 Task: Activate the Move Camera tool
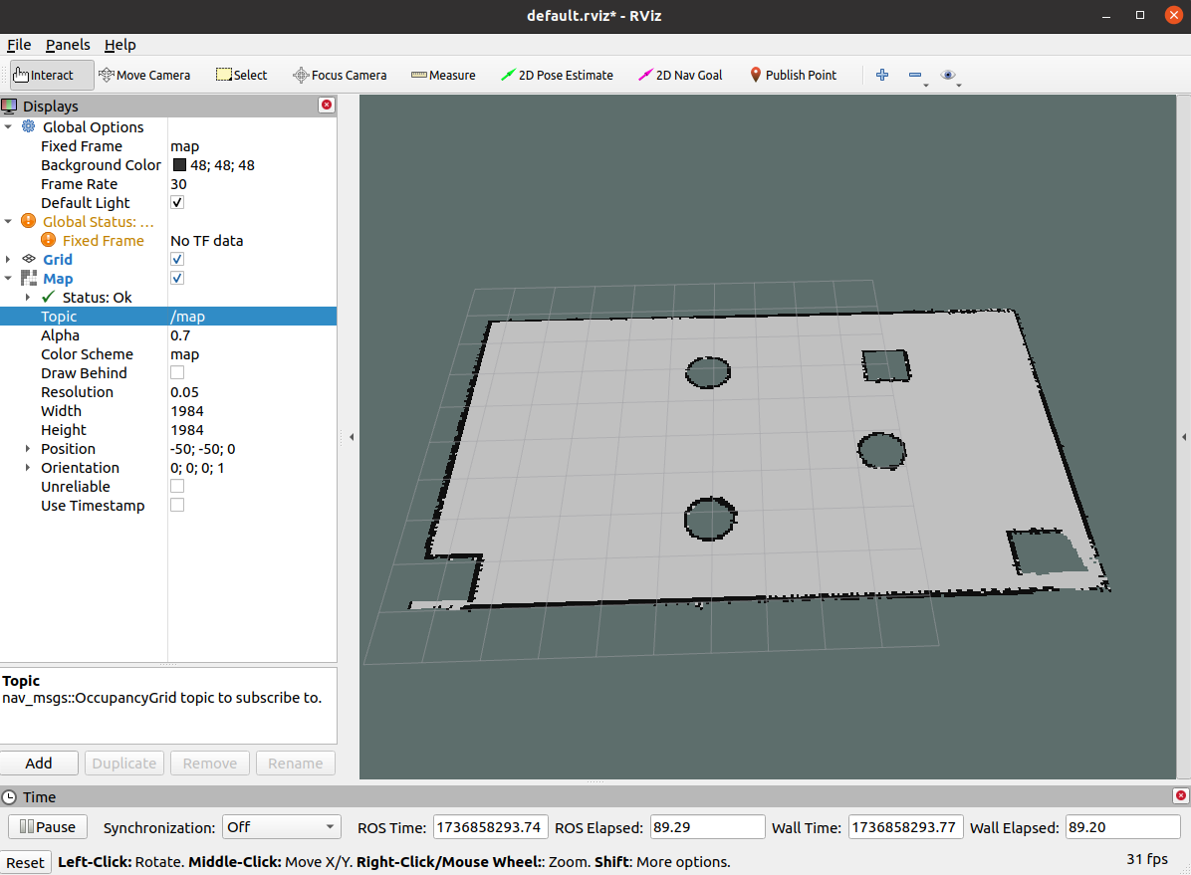[144, 76]
